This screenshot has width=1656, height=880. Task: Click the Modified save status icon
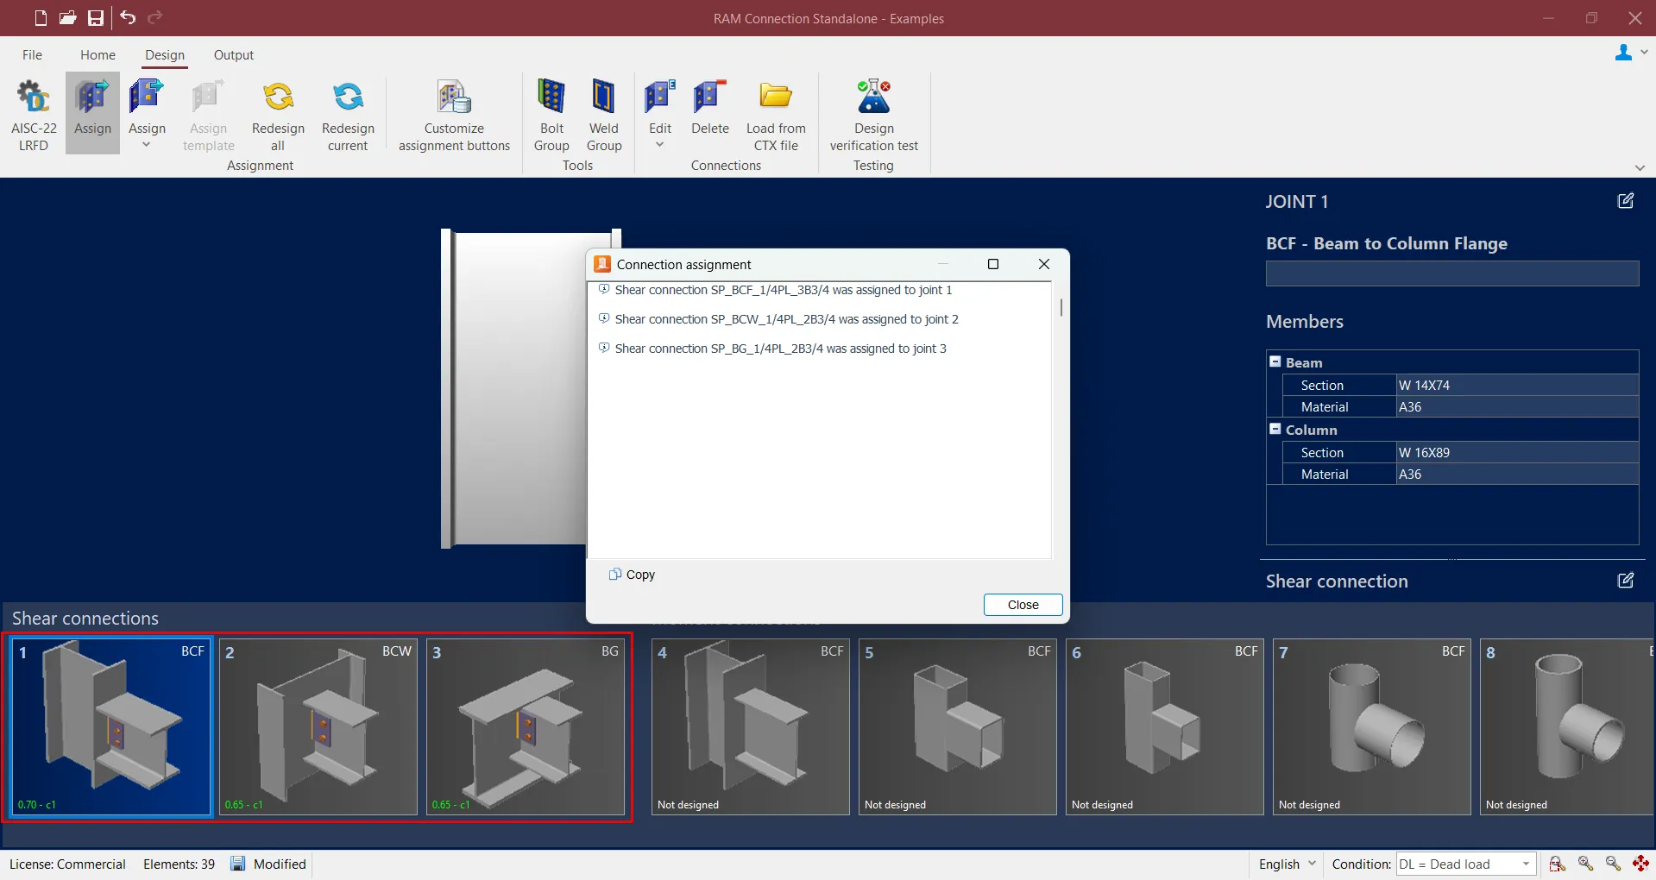point(238,864)
